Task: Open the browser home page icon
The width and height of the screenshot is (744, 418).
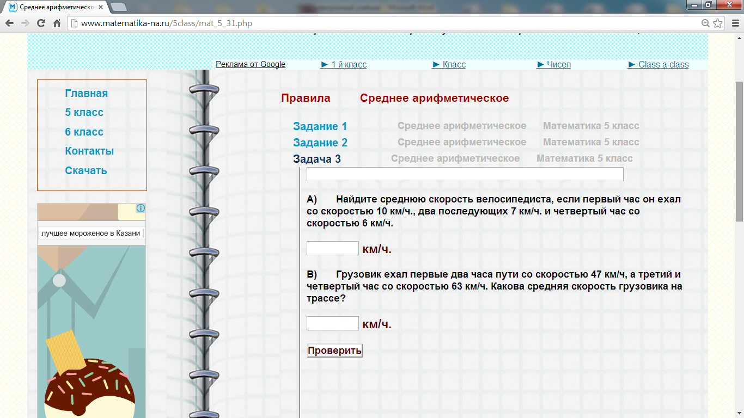Action: [x=57, y=23]
